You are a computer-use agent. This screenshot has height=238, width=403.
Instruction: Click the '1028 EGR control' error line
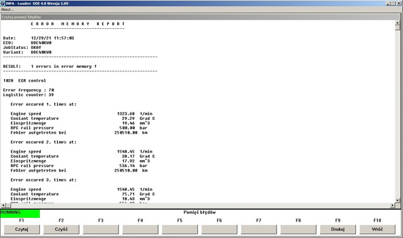coord(25,80)
